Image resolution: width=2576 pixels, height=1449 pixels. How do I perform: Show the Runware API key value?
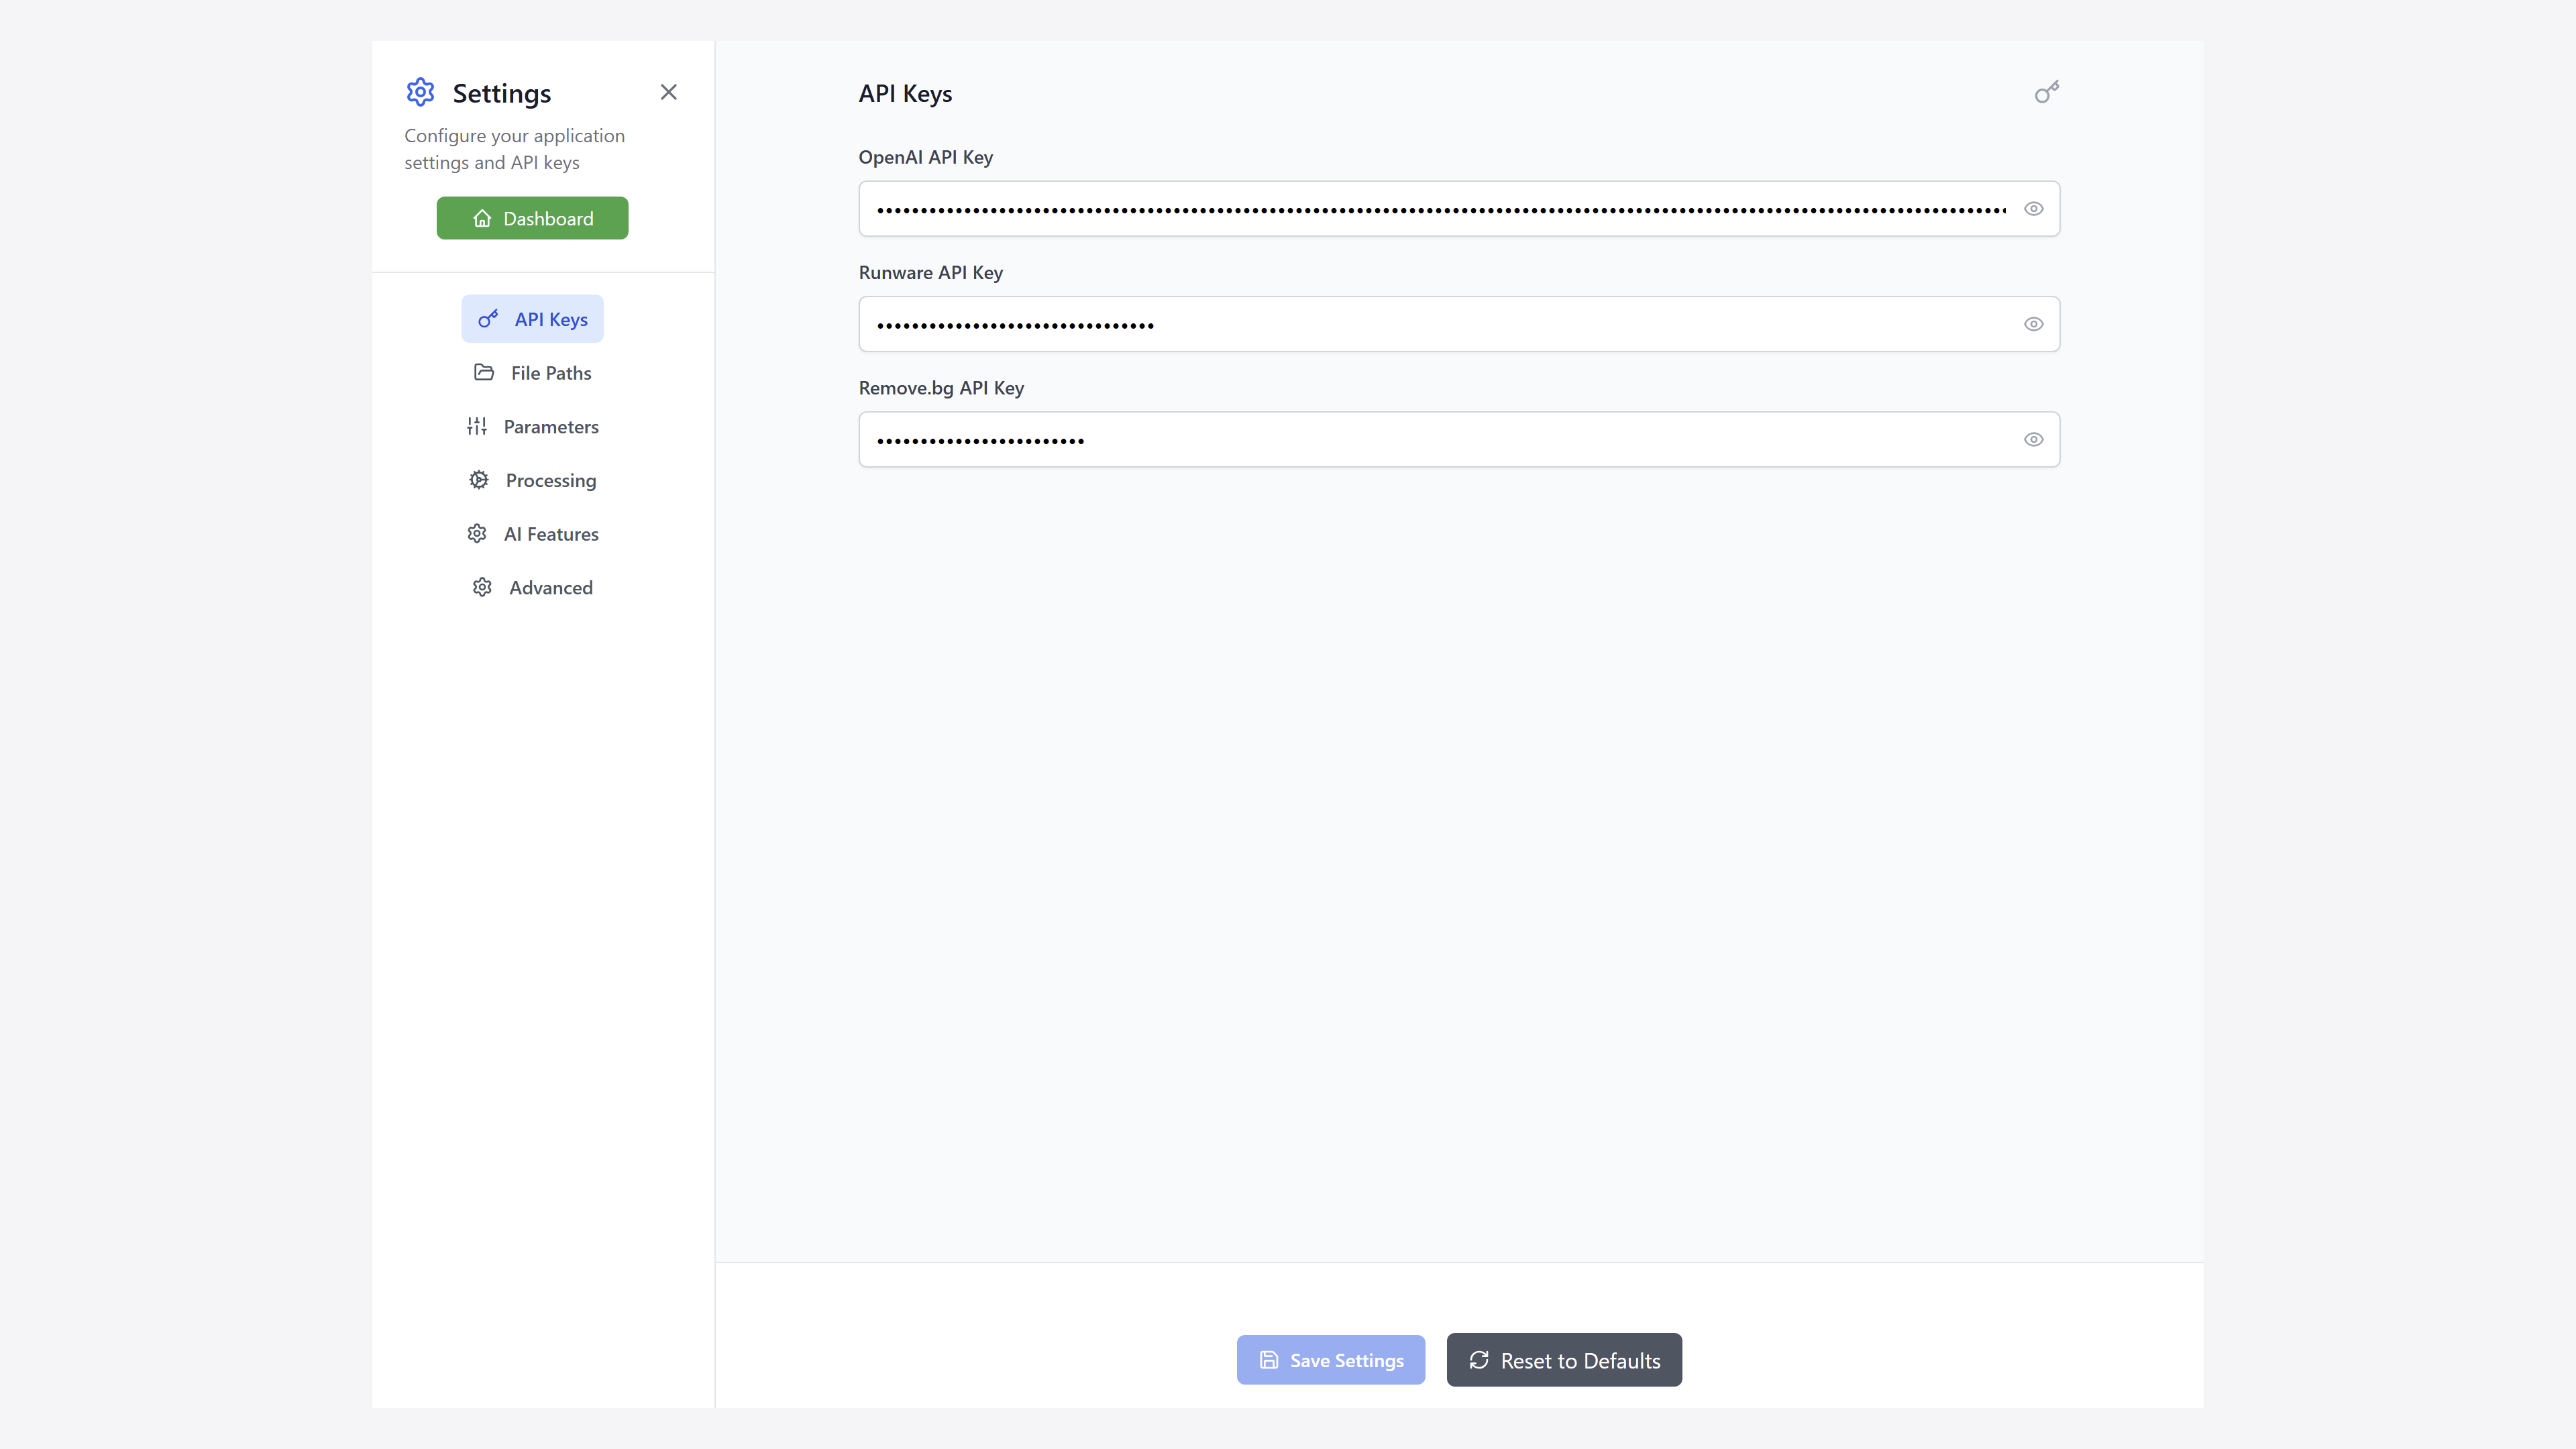click(2033, 324)
